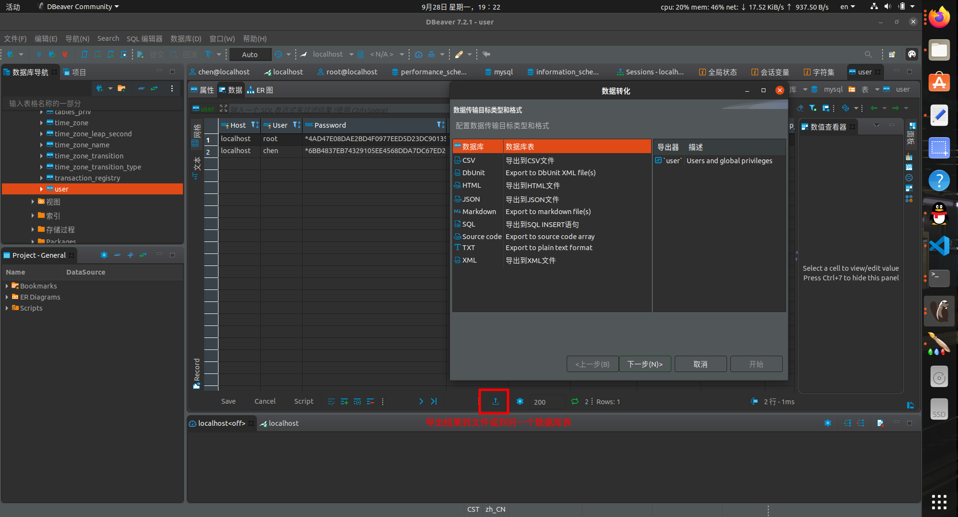Image resolution: width=958 pixels, height=517 pixels.
Task: Click the red disconnect icon in toolbar
Action: (65, 54)
